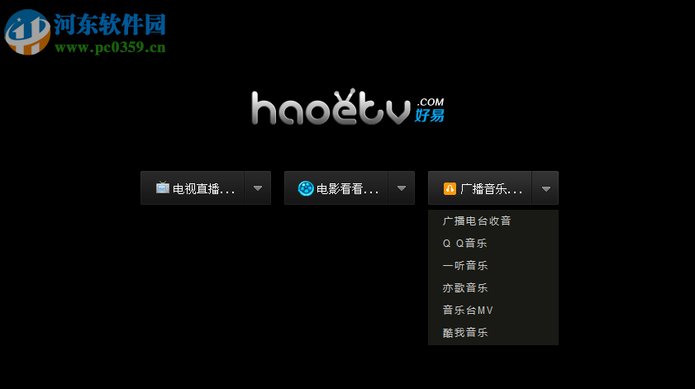This screenshot has width=695, height=389.
Task: Click the TV icon on 电视直播 button
Action: [162, 187]
